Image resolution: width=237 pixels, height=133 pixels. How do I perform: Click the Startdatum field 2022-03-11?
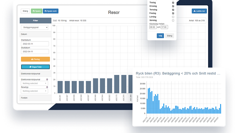pos(35,44)
